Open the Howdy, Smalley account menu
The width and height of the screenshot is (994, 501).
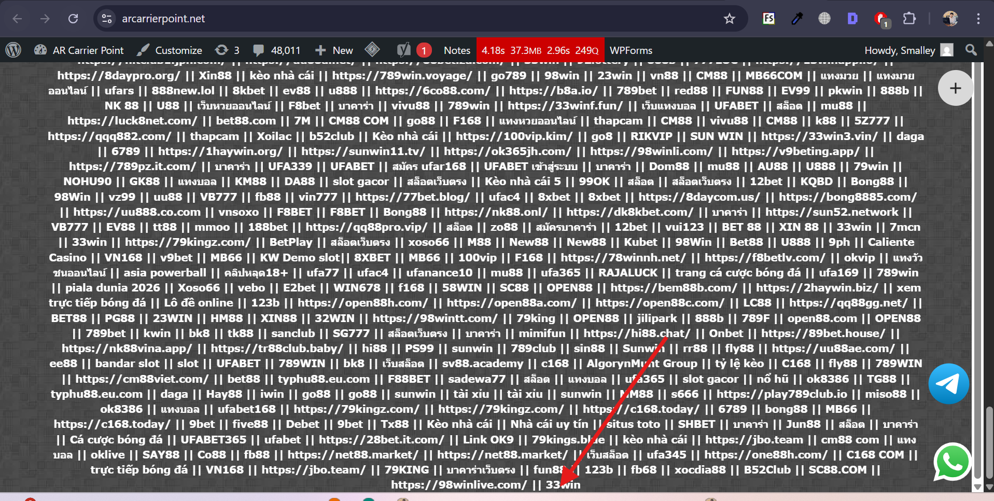point(908,50)
